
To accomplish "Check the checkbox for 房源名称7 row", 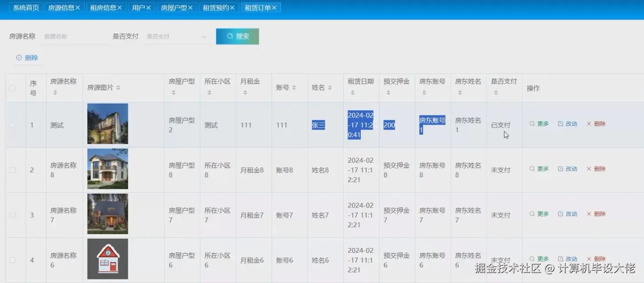I will [13, 214].
